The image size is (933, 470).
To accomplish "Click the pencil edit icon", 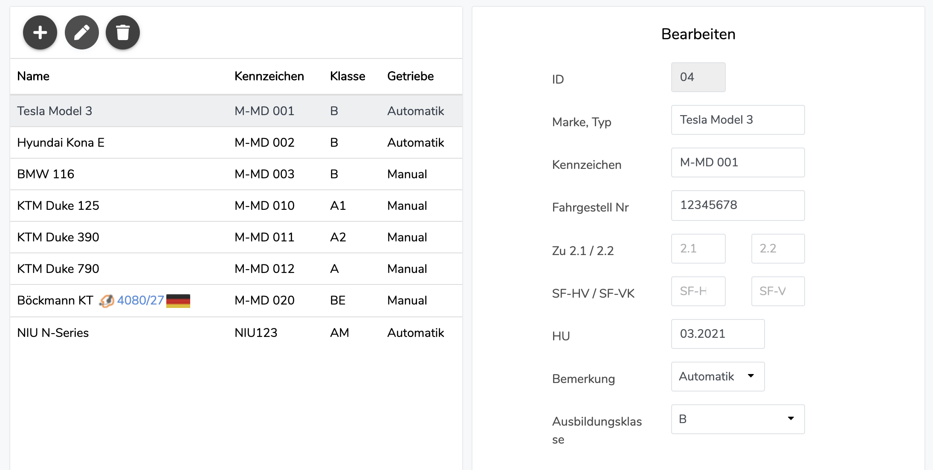I will (81, 32).
